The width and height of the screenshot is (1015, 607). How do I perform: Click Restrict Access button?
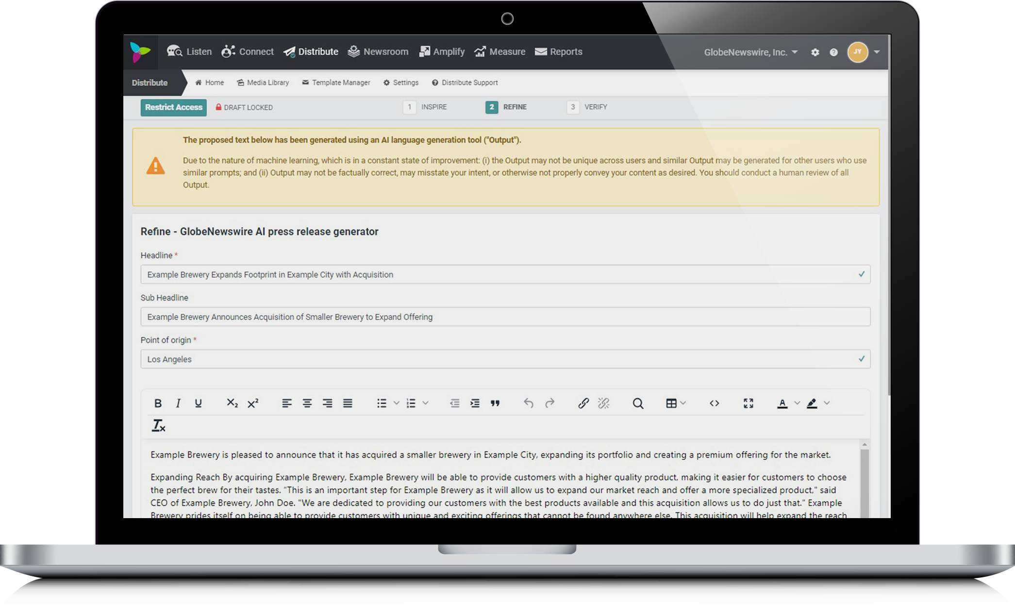coord(174,107)
